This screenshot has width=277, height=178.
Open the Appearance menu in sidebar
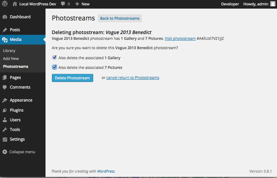(21, 100)
